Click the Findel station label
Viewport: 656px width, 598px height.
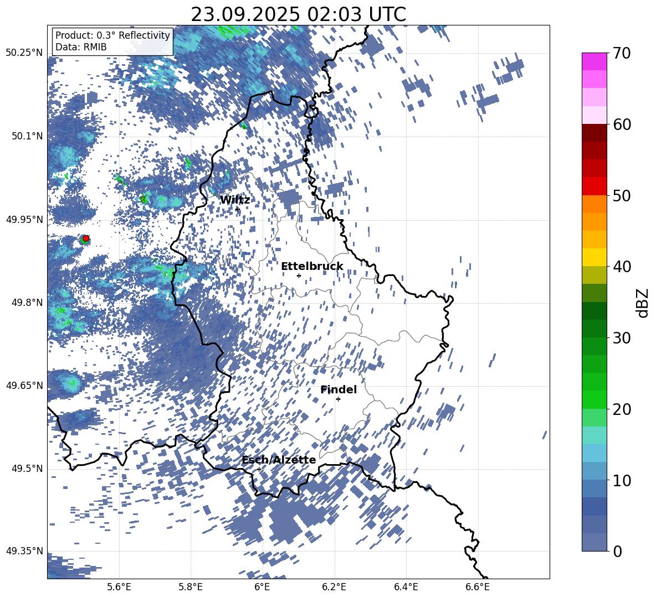pyautogui.click(x=339, y=389)
